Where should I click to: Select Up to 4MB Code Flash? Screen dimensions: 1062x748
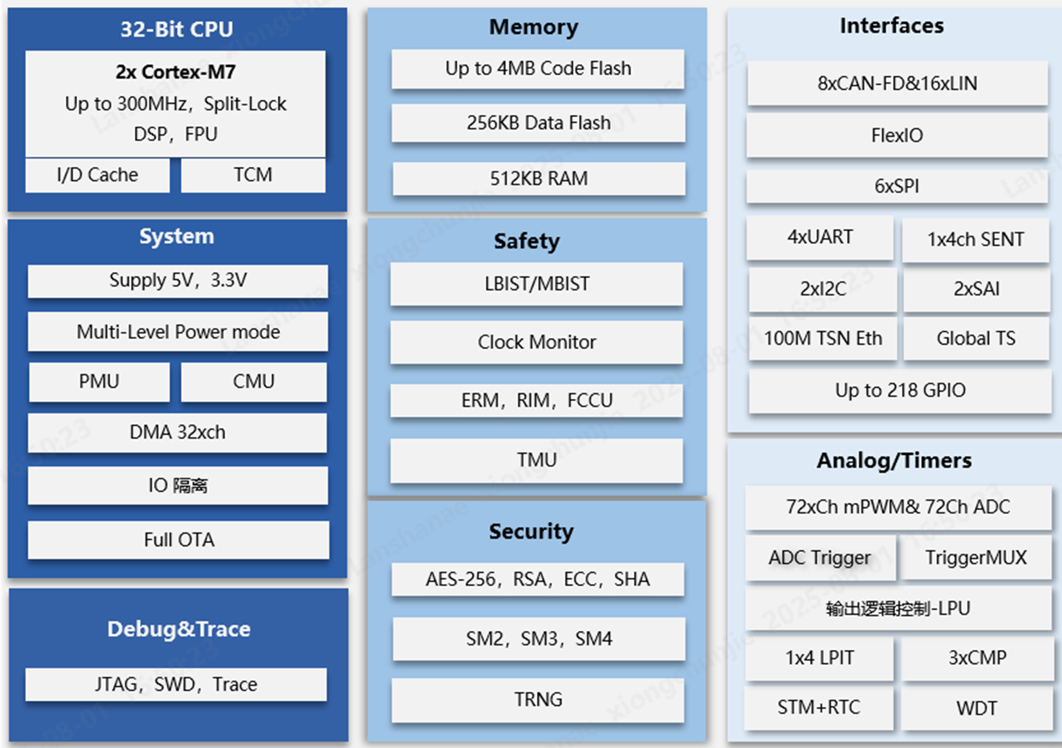(x=538, y=68)
